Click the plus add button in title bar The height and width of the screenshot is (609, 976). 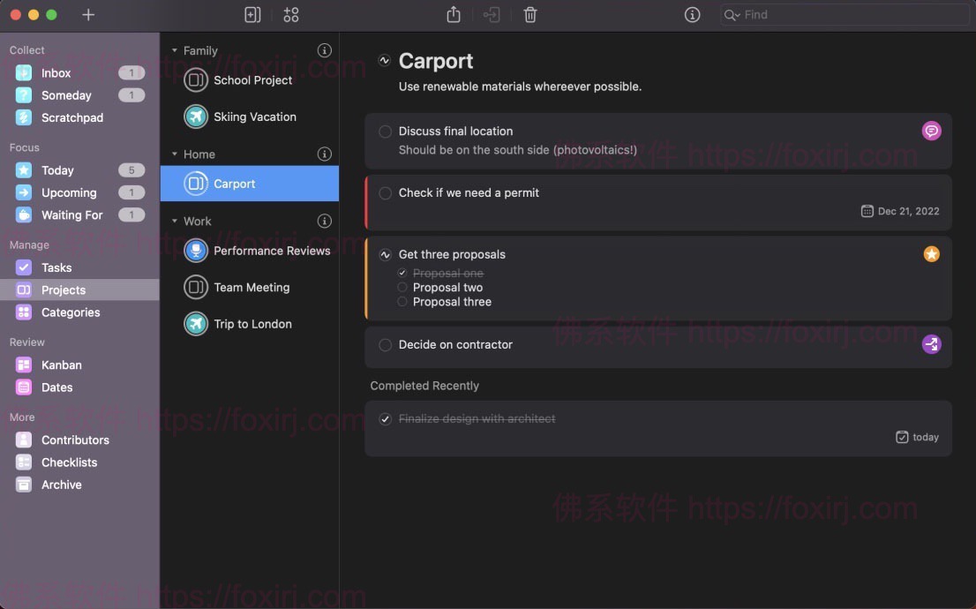pyautogui.click(x=88, y=15)
